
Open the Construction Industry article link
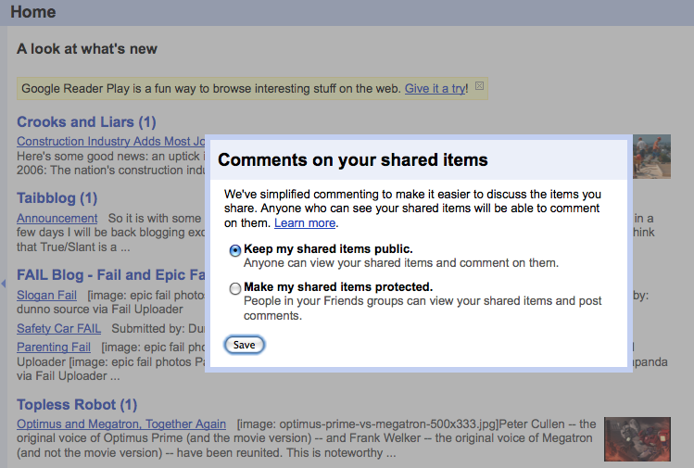(x=104, y=142)
